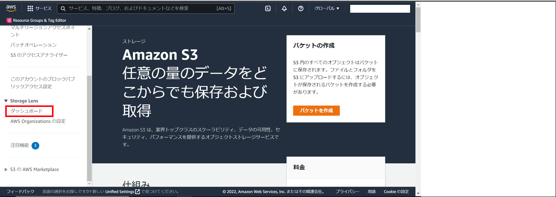556x197 pixels.
Task: Click the Amazon S3 hero title
Action: [160, 55]
